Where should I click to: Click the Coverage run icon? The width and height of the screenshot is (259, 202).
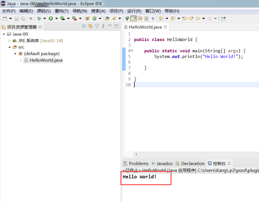(x=62, y=19)
